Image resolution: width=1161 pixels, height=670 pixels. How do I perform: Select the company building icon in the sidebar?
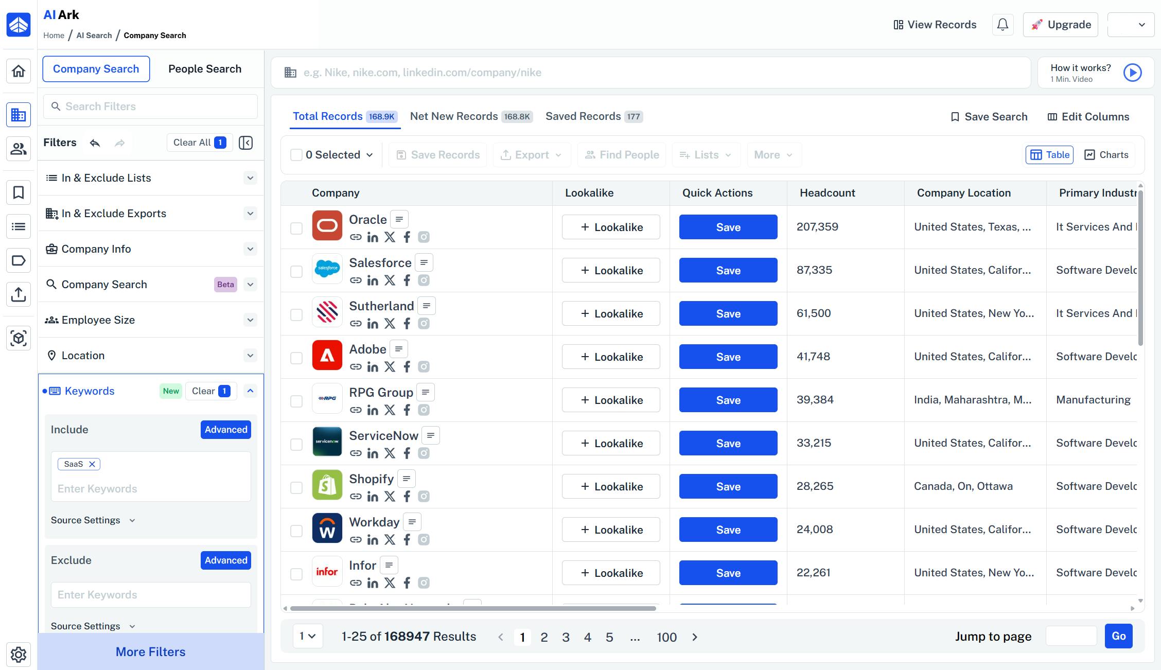19,115
